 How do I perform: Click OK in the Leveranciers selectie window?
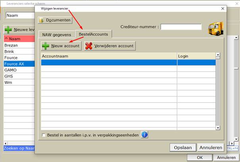click(x=200, y=158)
